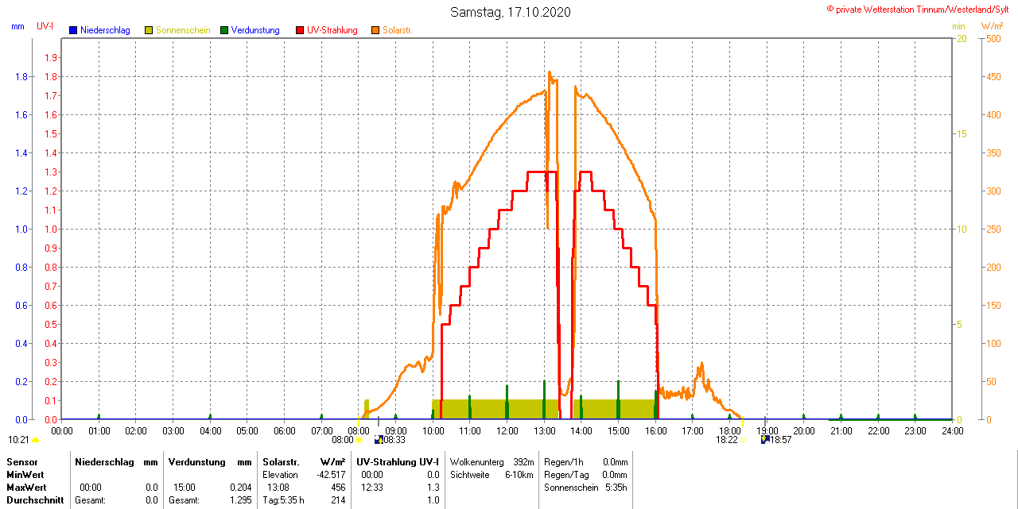Click the red UV-Strahlung legend swatch
Viewport: 1018px width, 509px height.
click(300, 30)
